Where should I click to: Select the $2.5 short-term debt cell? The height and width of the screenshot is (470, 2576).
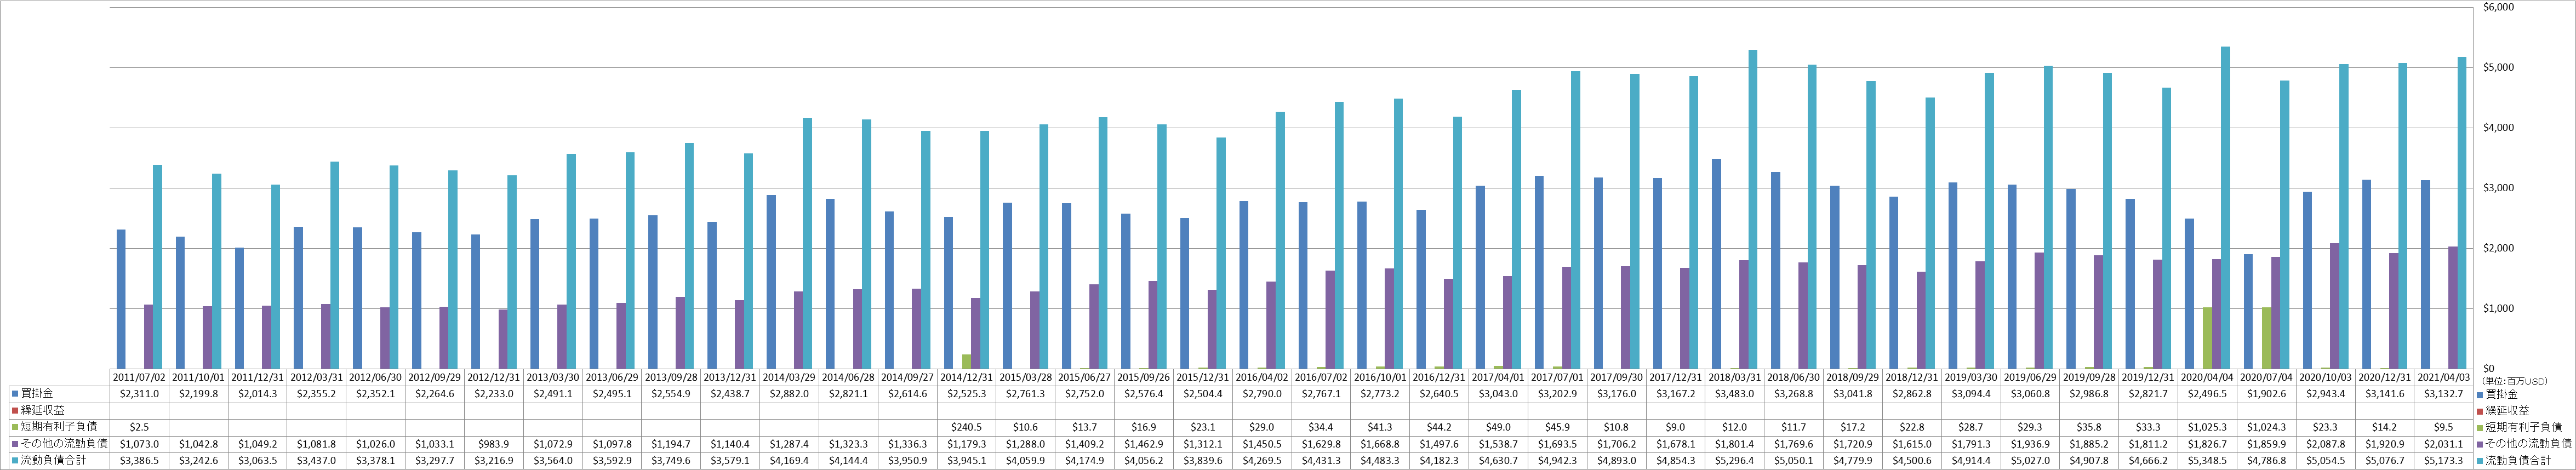coord(139,427)
